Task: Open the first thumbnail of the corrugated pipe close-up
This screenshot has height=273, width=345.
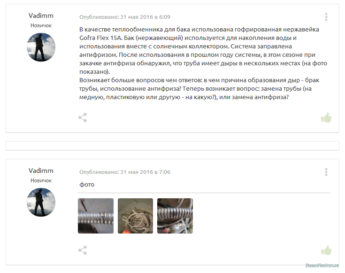Action: pyautogui.click(x=96, y=216)
